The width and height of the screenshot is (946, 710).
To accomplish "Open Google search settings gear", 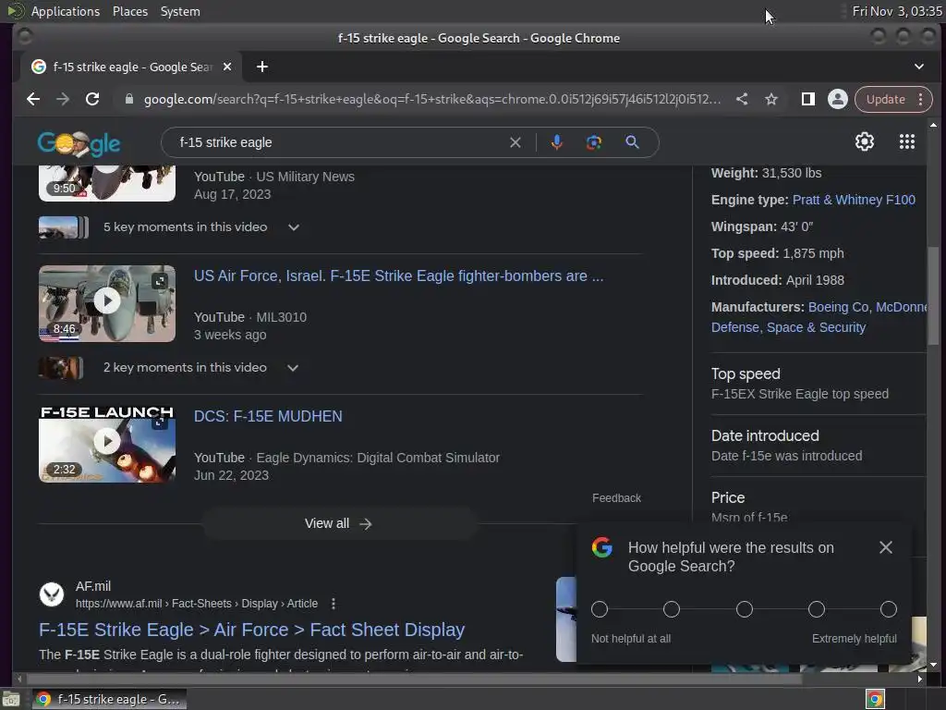I will pyautogui.click(x=864, y=141).
